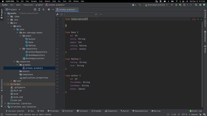Click the editor vertical scrollbar
207x116 pixels.
202,64
